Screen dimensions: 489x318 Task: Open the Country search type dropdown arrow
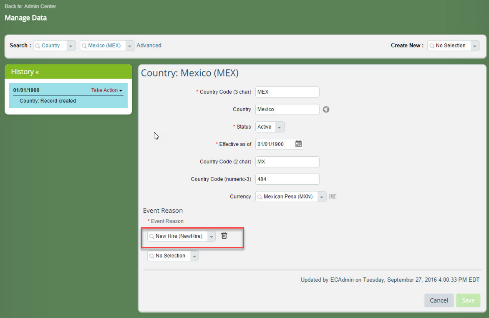point(71,46)
